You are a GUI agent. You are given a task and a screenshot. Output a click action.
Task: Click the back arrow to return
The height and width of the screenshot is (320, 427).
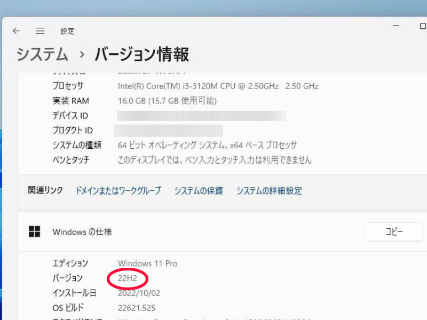tap(16, 31)
